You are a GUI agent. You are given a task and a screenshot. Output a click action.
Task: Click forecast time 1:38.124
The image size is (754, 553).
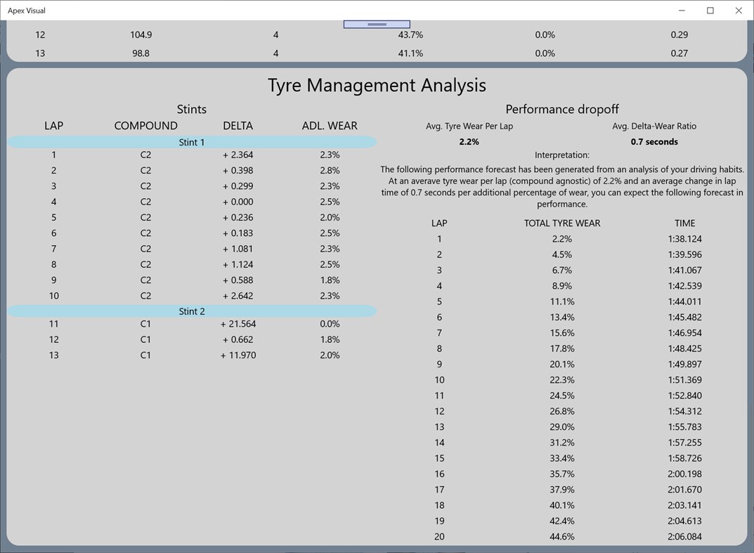(x=684, y=239)
